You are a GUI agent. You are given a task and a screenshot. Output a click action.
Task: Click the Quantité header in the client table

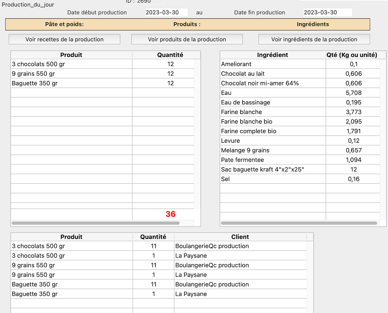click(153, 237)
